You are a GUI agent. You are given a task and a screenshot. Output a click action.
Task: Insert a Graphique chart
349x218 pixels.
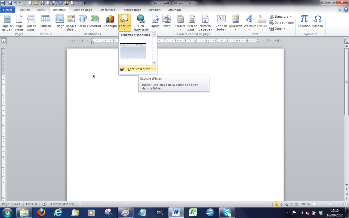110,21
